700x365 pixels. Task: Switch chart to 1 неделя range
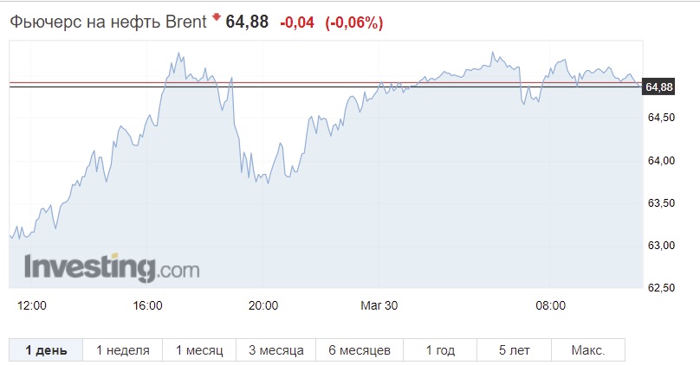123,350
